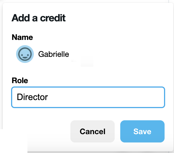Click Gabrielle's smiley avatar icon
Image resolution: width=174 pixels, height=153 pixels.
click(x=25, y=54)
